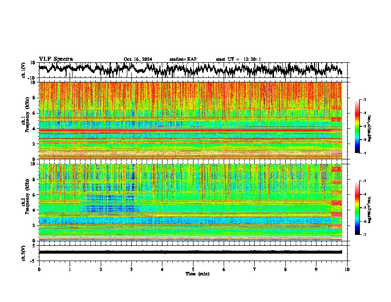391x302 pixels.
Task: Click the time axis tick '5'
Action: [193, 269]
